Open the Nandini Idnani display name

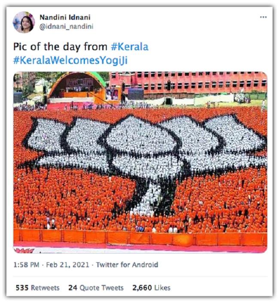coord(65,18)
